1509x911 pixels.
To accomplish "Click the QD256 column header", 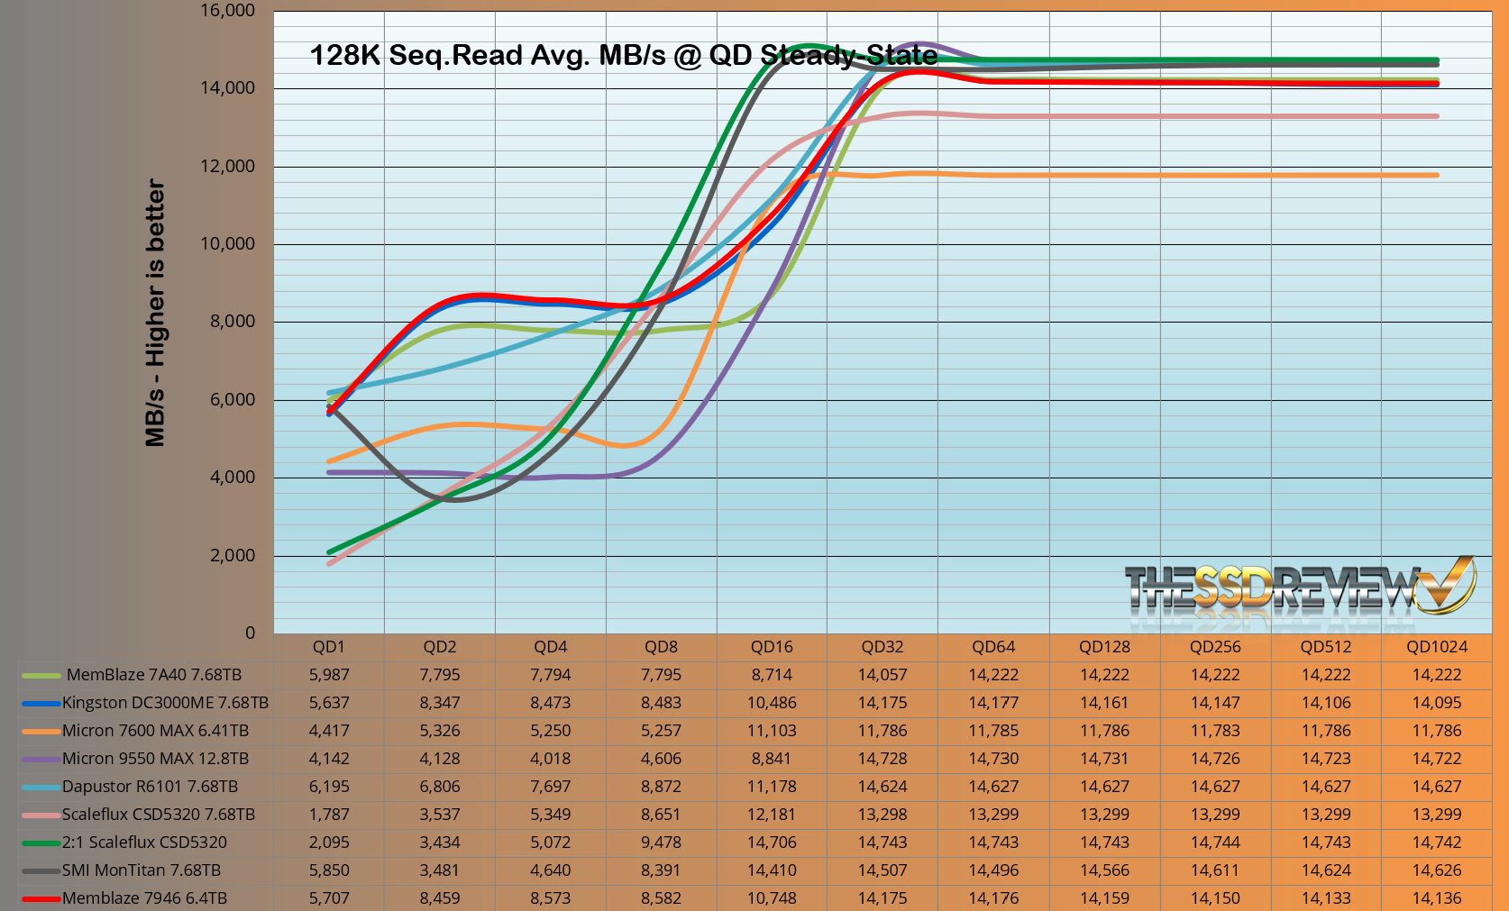I will click(x=1215, y=647).
